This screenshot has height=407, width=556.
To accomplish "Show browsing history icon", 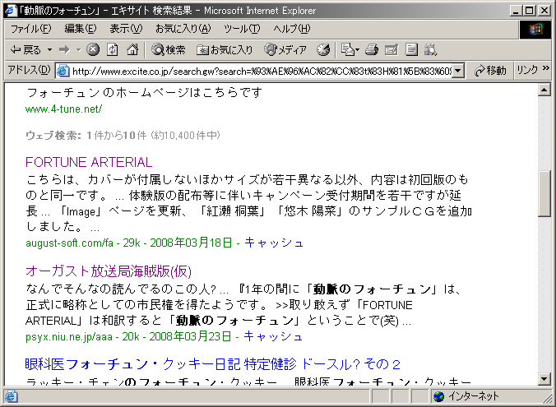I will pos(323,50).
